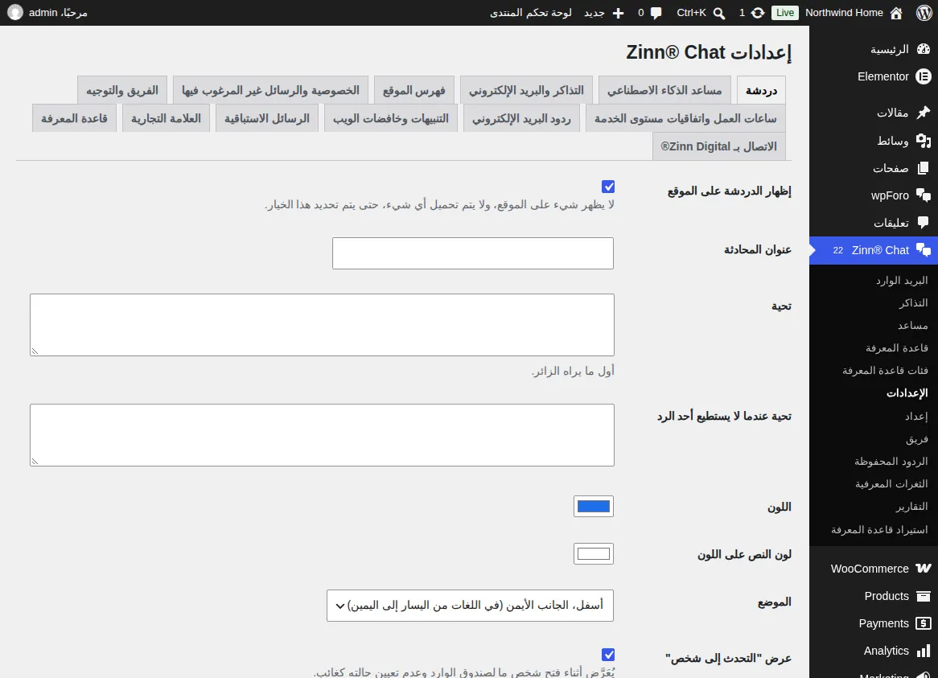
Task: Click the تحية عندما لا يستطيع أحد الرد textarea
Action: 322,435
